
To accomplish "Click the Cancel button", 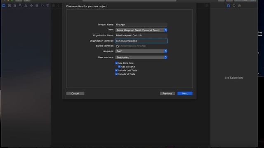I will 75,93.
